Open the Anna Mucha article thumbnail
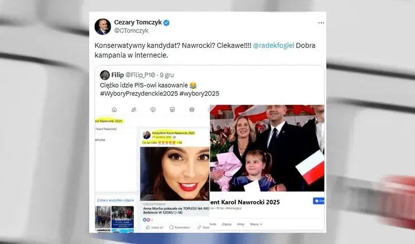The image size is (415, 244). tap(175, 173)
